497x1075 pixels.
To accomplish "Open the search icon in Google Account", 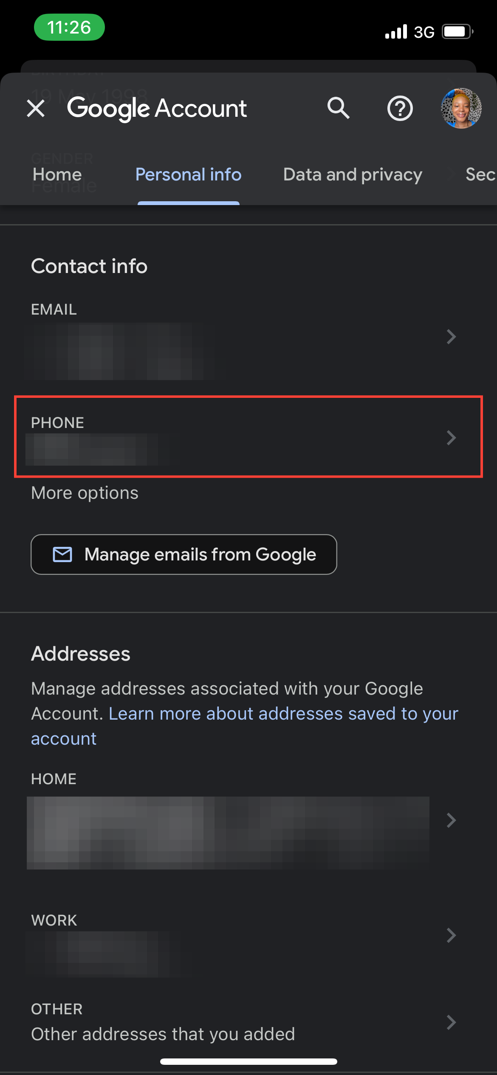I will 339,108.
